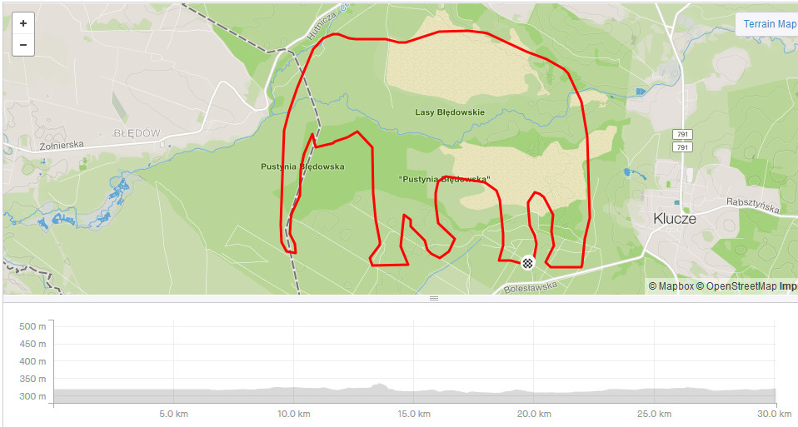
Task: Click the elevation peak near 13.5 km
Action: pyautogui.click(x=377, y=386)
